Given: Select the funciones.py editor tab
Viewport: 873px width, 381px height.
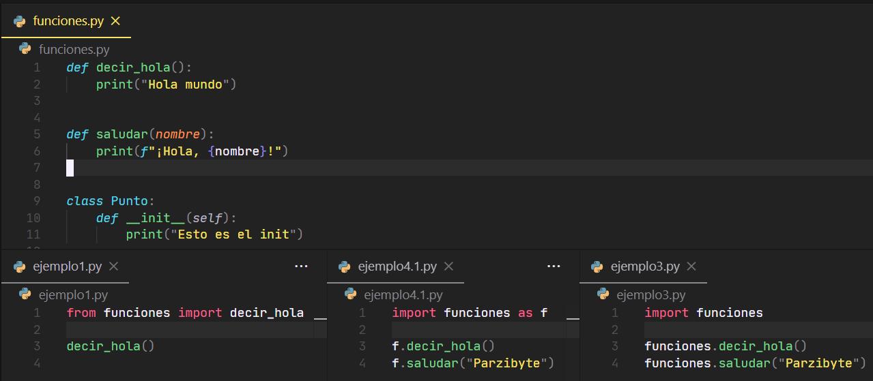Looking at the screenshot, I should pyautogui.click(x=66, y=21).
